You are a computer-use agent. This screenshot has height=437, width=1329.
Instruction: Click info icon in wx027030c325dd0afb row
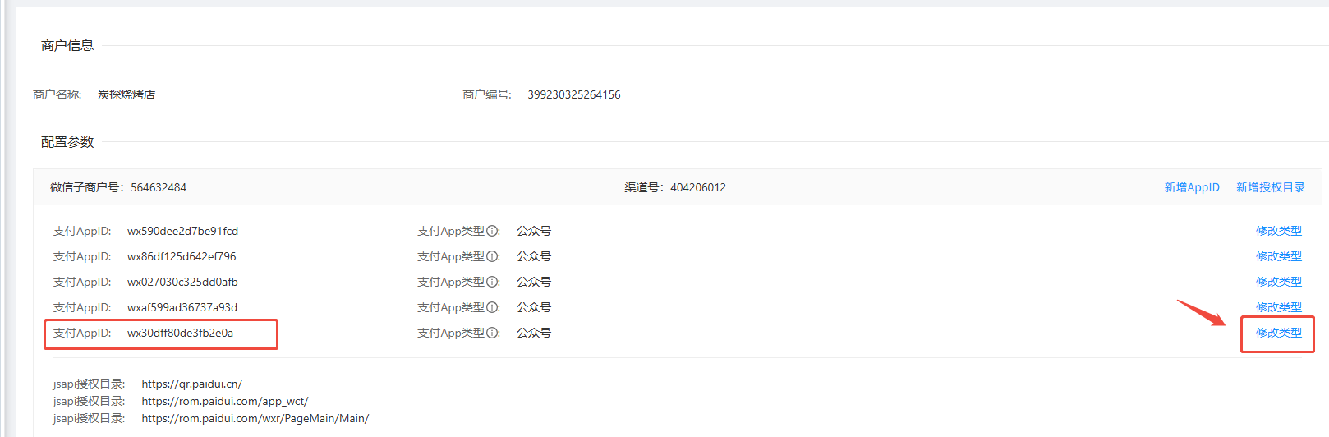coord(492,283)
